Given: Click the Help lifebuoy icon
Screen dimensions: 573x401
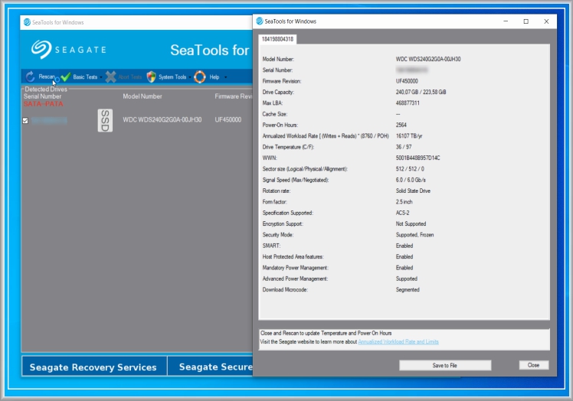Looking at the screenshot, I should click(200, 77).
